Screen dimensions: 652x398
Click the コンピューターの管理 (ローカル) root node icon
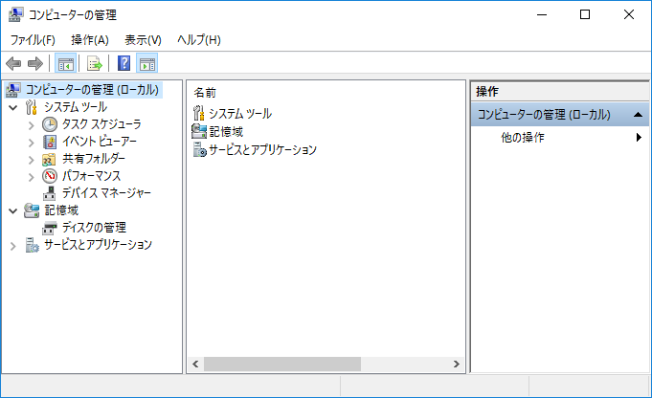(x=13, y=90)
